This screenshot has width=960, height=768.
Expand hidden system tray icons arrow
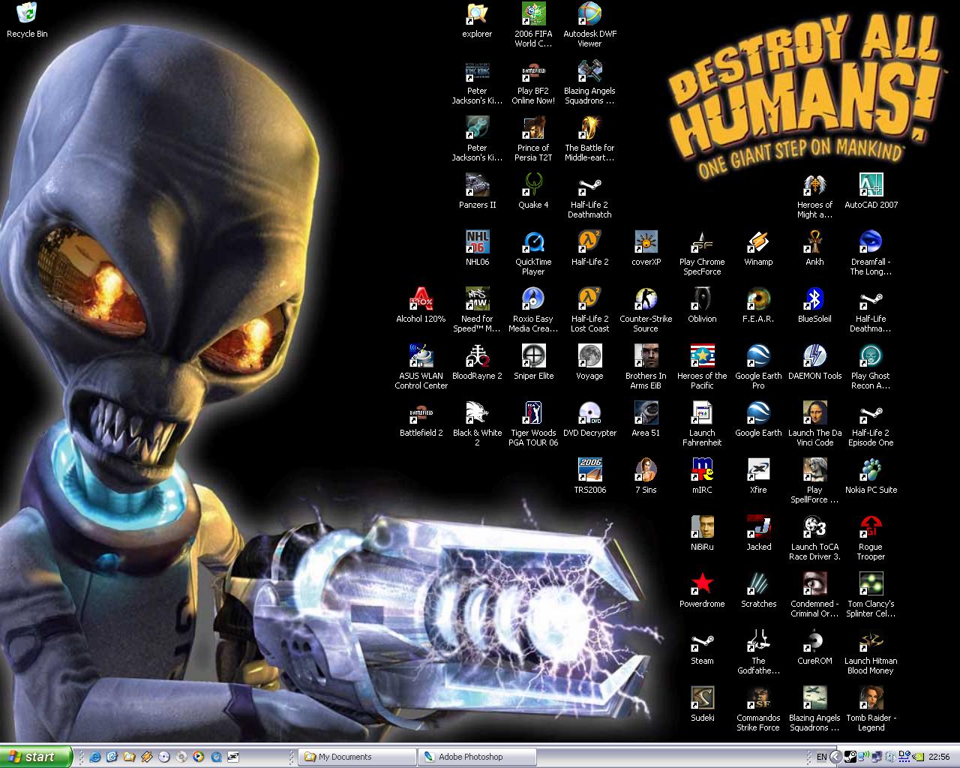point(835,757)
